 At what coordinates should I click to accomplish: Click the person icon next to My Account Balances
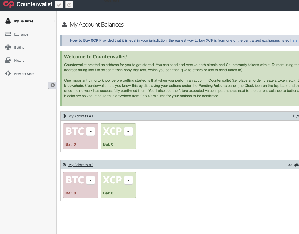[x=64, y=25]
